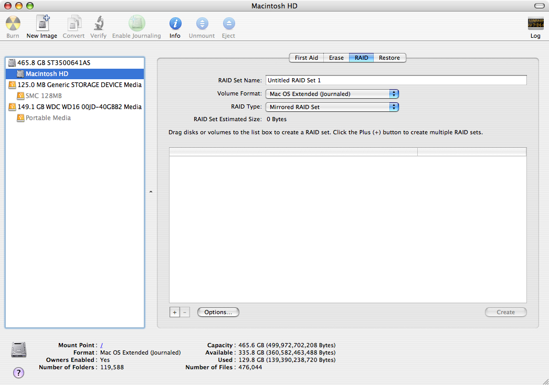Click the Enable Journaling icon
Screen dimensions: 549x385
point(136,24)
